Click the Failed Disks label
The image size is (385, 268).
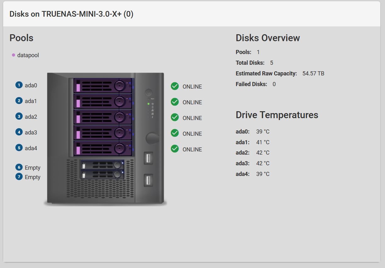(251, 84)
